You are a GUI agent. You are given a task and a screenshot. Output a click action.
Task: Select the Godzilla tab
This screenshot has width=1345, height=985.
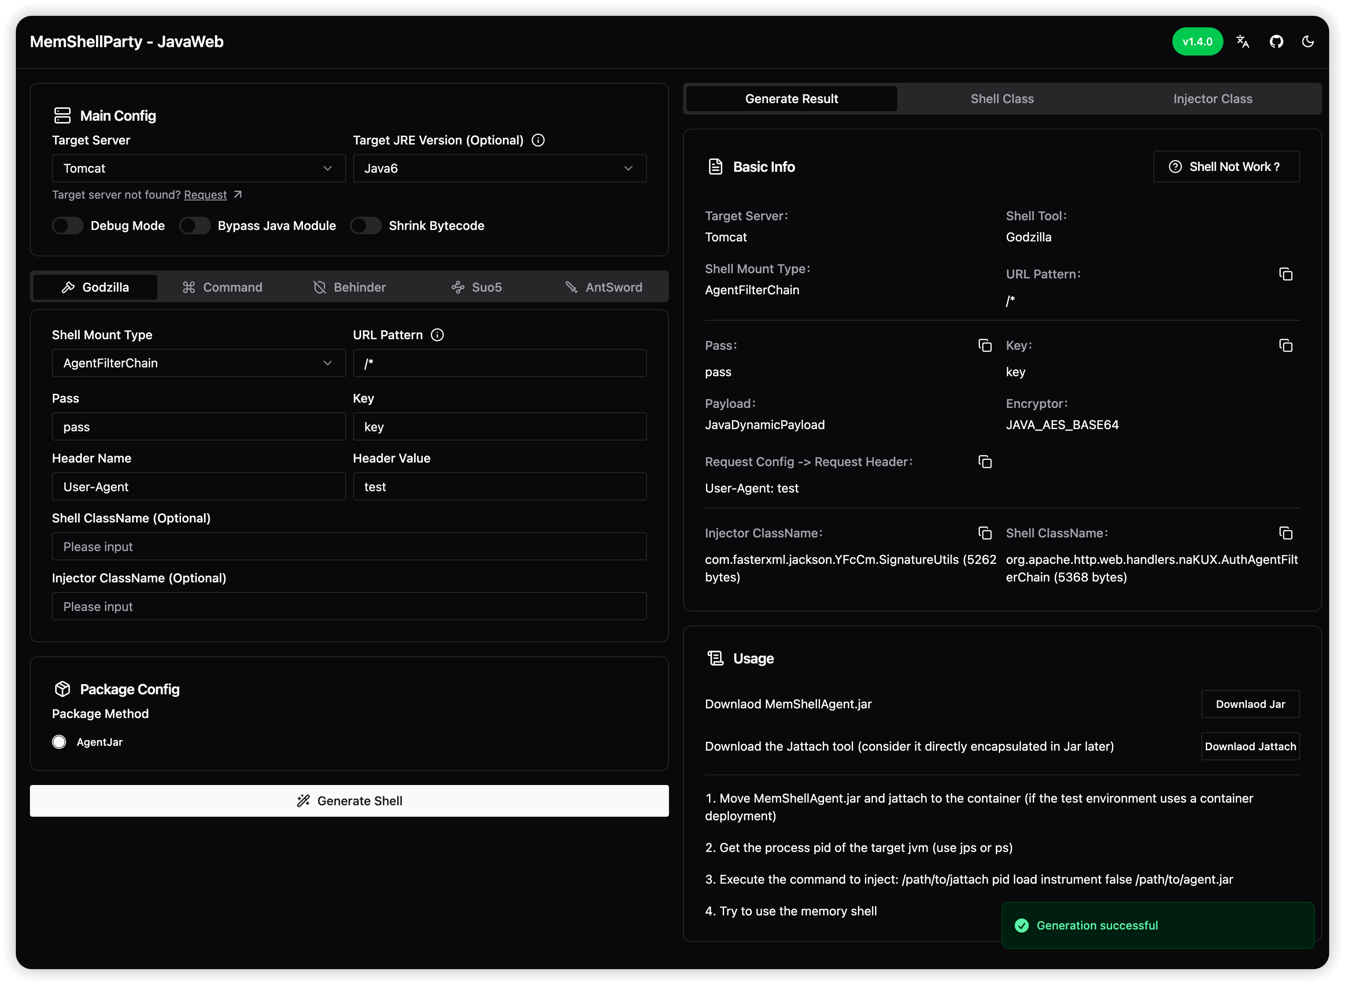pyautogui.click(x=95, y=287)
